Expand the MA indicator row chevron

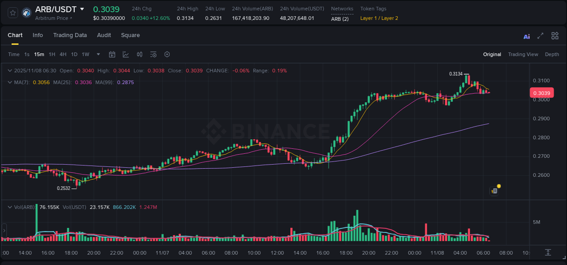[10, 82]
